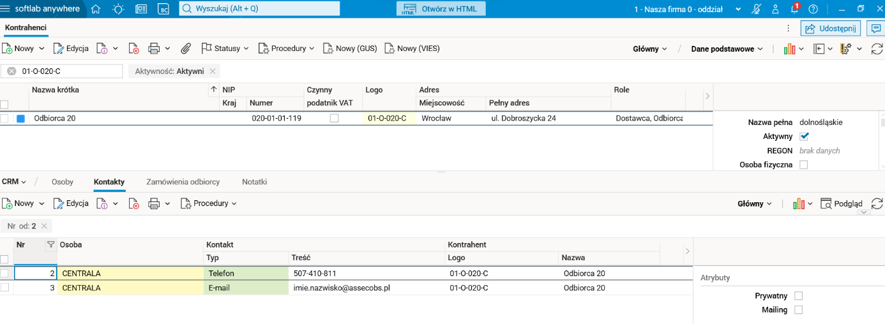This screenshot has height=324, width=885.
Task: Click the muted microphone icon
Action: click(757, 9)
